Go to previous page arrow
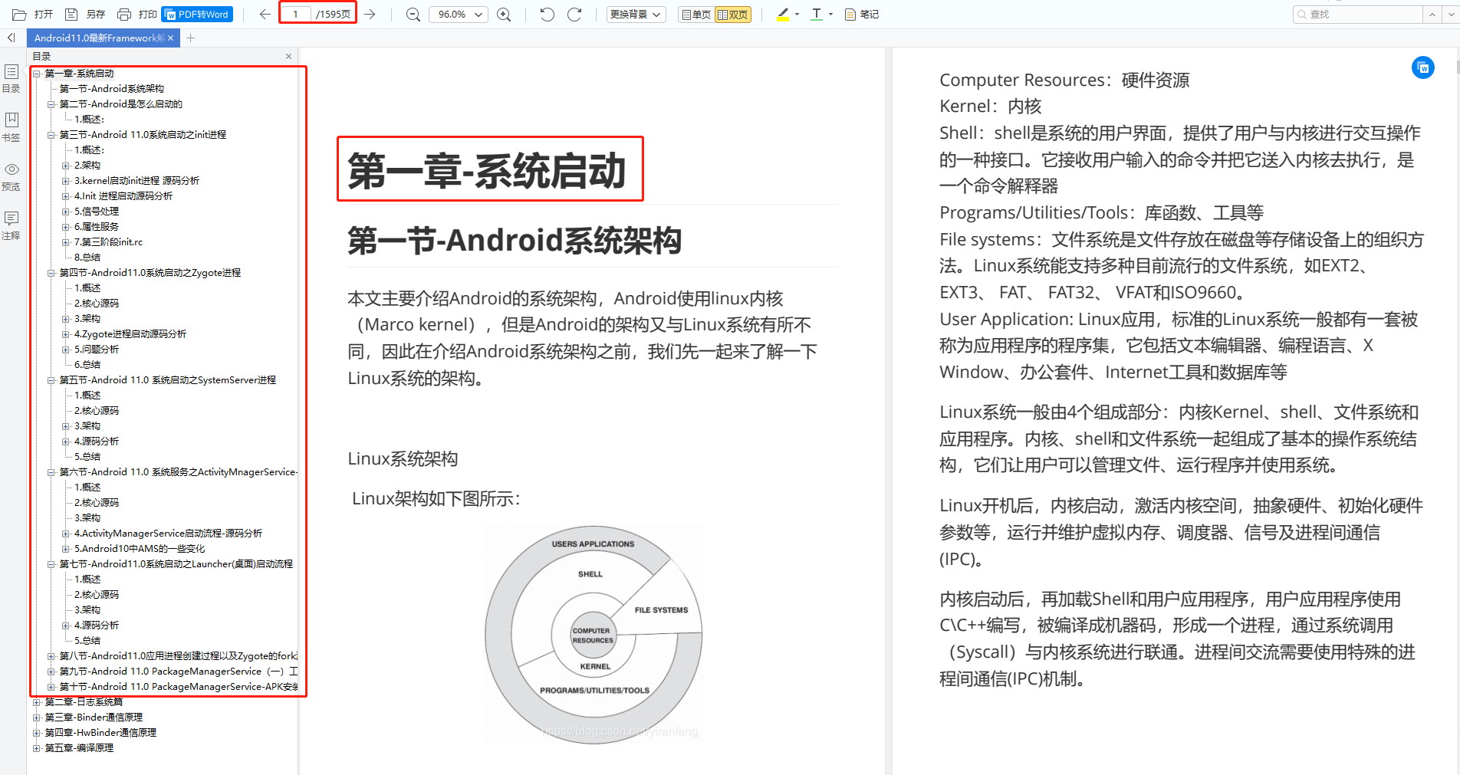Screen dimensions: 1460x775 pyautogui.click(x=265, y=15)
